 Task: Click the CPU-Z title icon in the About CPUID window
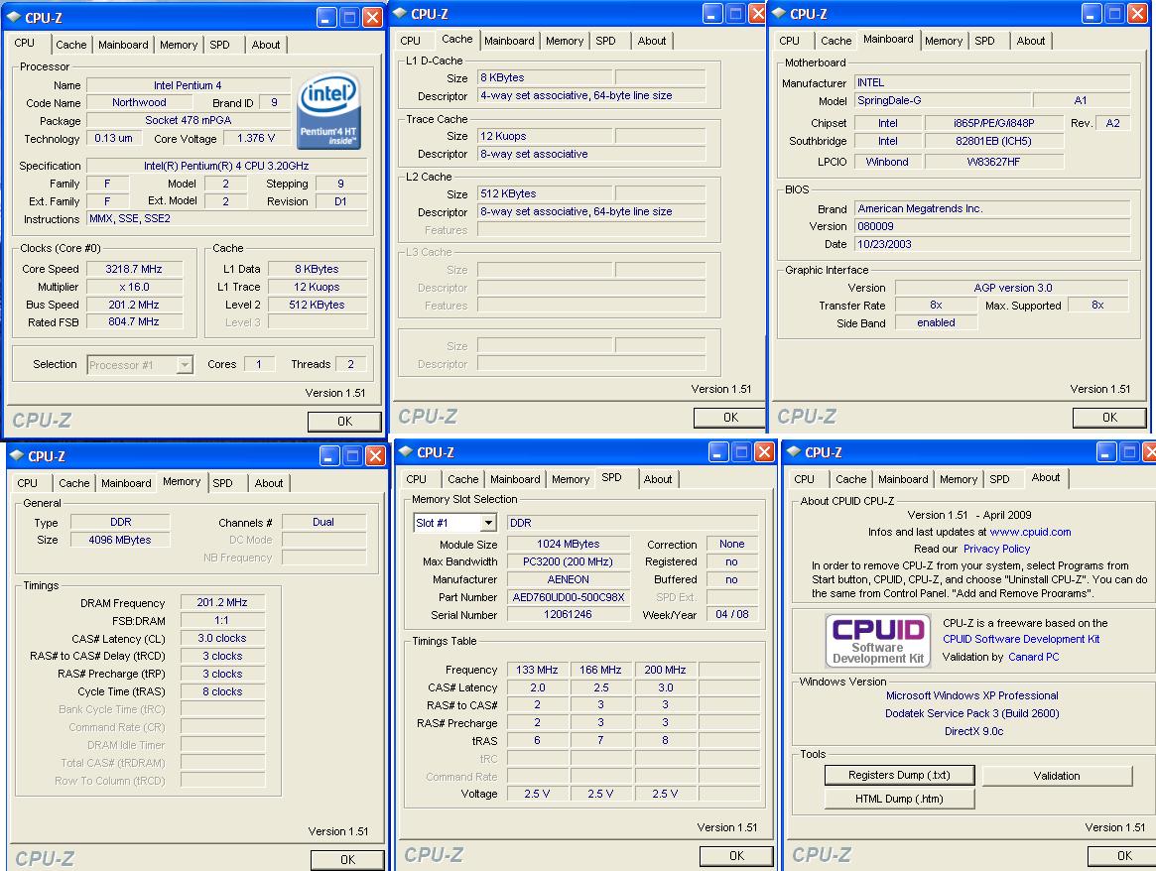pyautogui.click(x=793, y=451)
